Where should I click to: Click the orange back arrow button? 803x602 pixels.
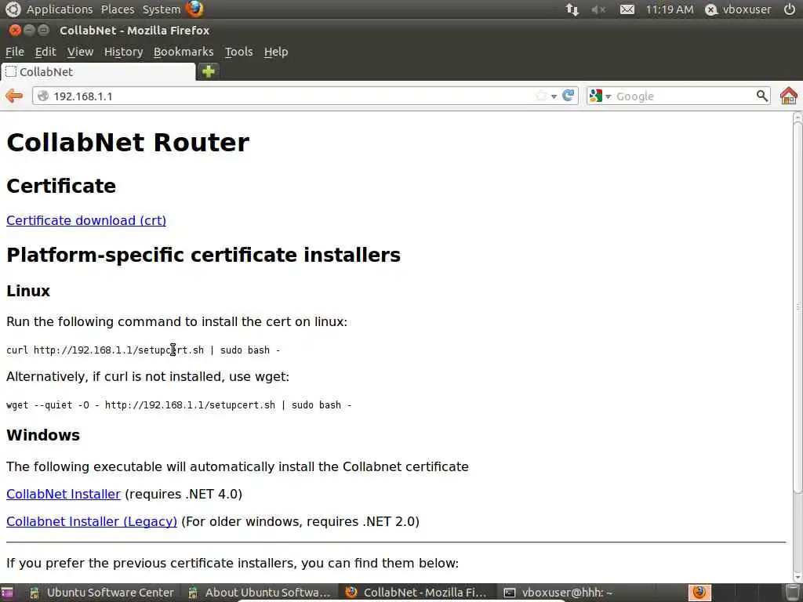click(14, 96)
